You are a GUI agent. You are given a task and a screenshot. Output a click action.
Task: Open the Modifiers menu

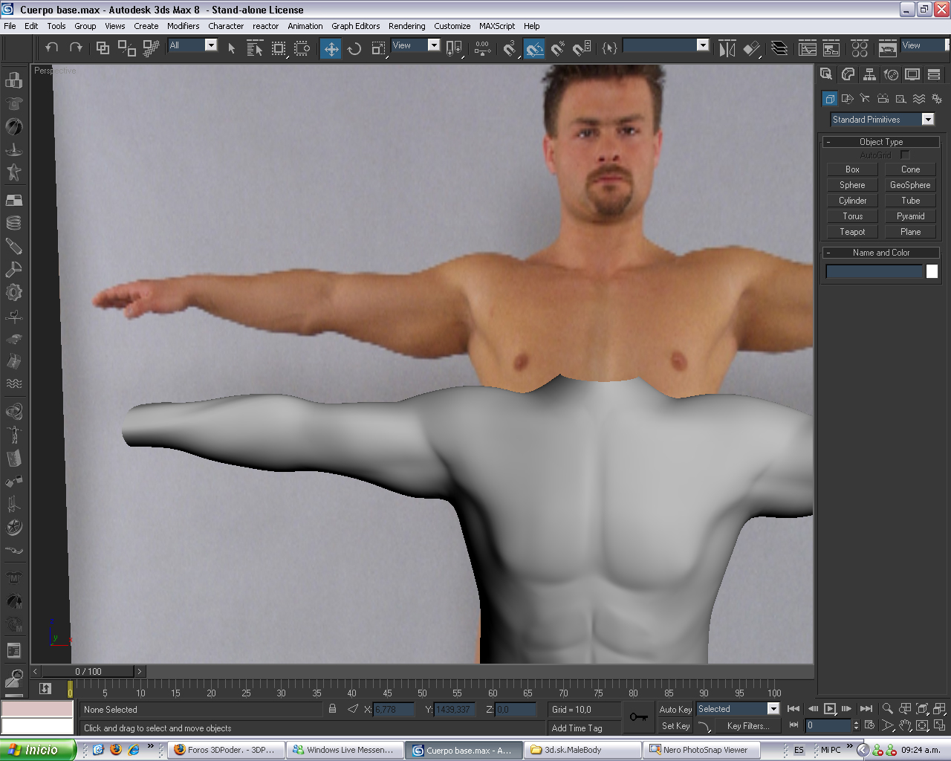point(183,26)
